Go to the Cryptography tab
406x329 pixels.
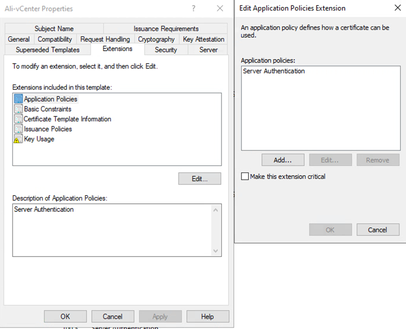coord(156,39)
